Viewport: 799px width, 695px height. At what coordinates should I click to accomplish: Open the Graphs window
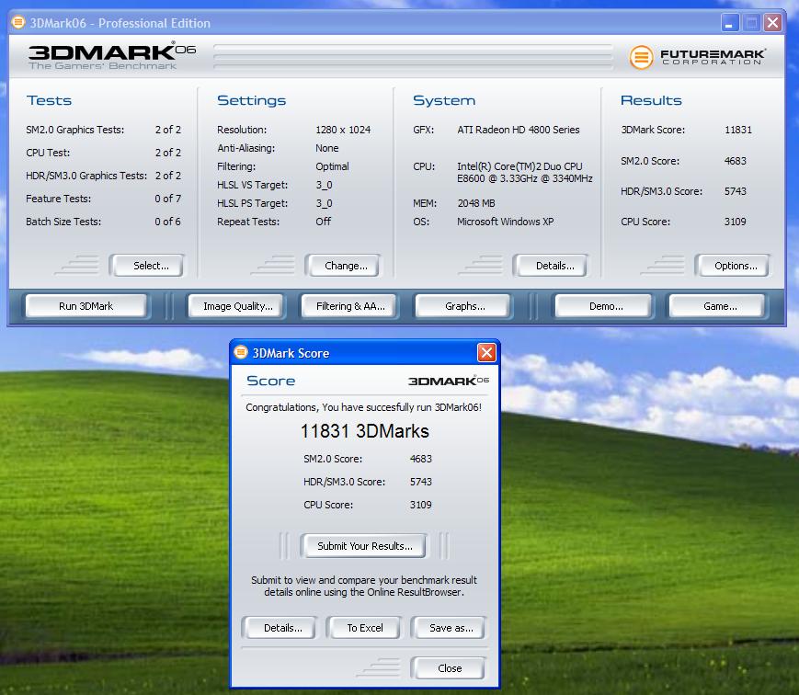464,306
